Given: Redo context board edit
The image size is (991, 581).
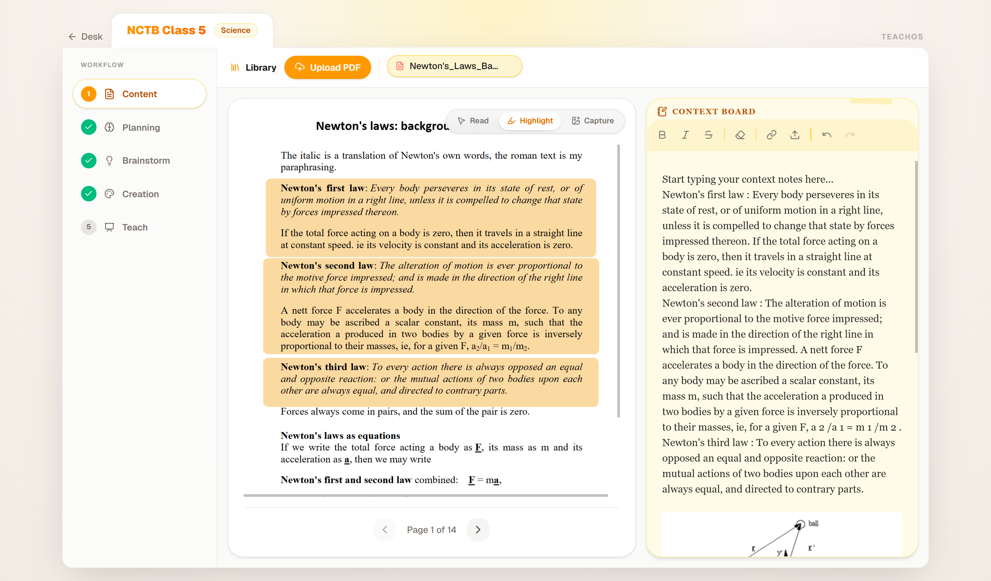Looking at the screenshot, I should pos(850,135).
